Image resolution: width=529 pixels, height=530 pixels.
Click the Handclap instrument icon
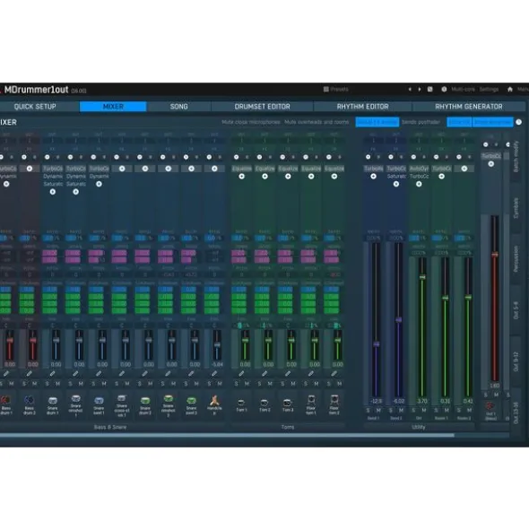[x=214, y=401]
